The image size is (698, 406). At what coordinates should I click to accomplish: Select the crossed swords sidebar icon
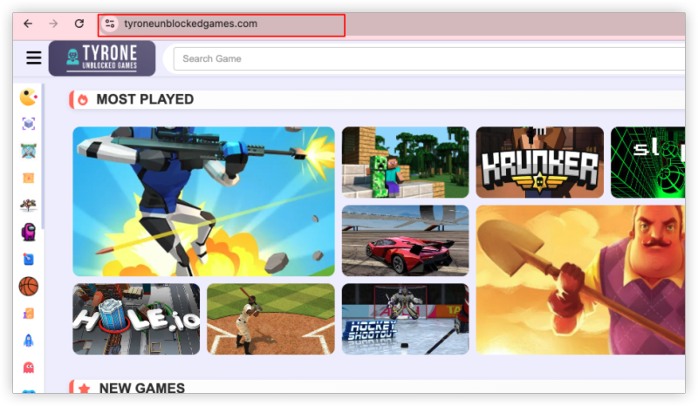click(x=29, y=151)
